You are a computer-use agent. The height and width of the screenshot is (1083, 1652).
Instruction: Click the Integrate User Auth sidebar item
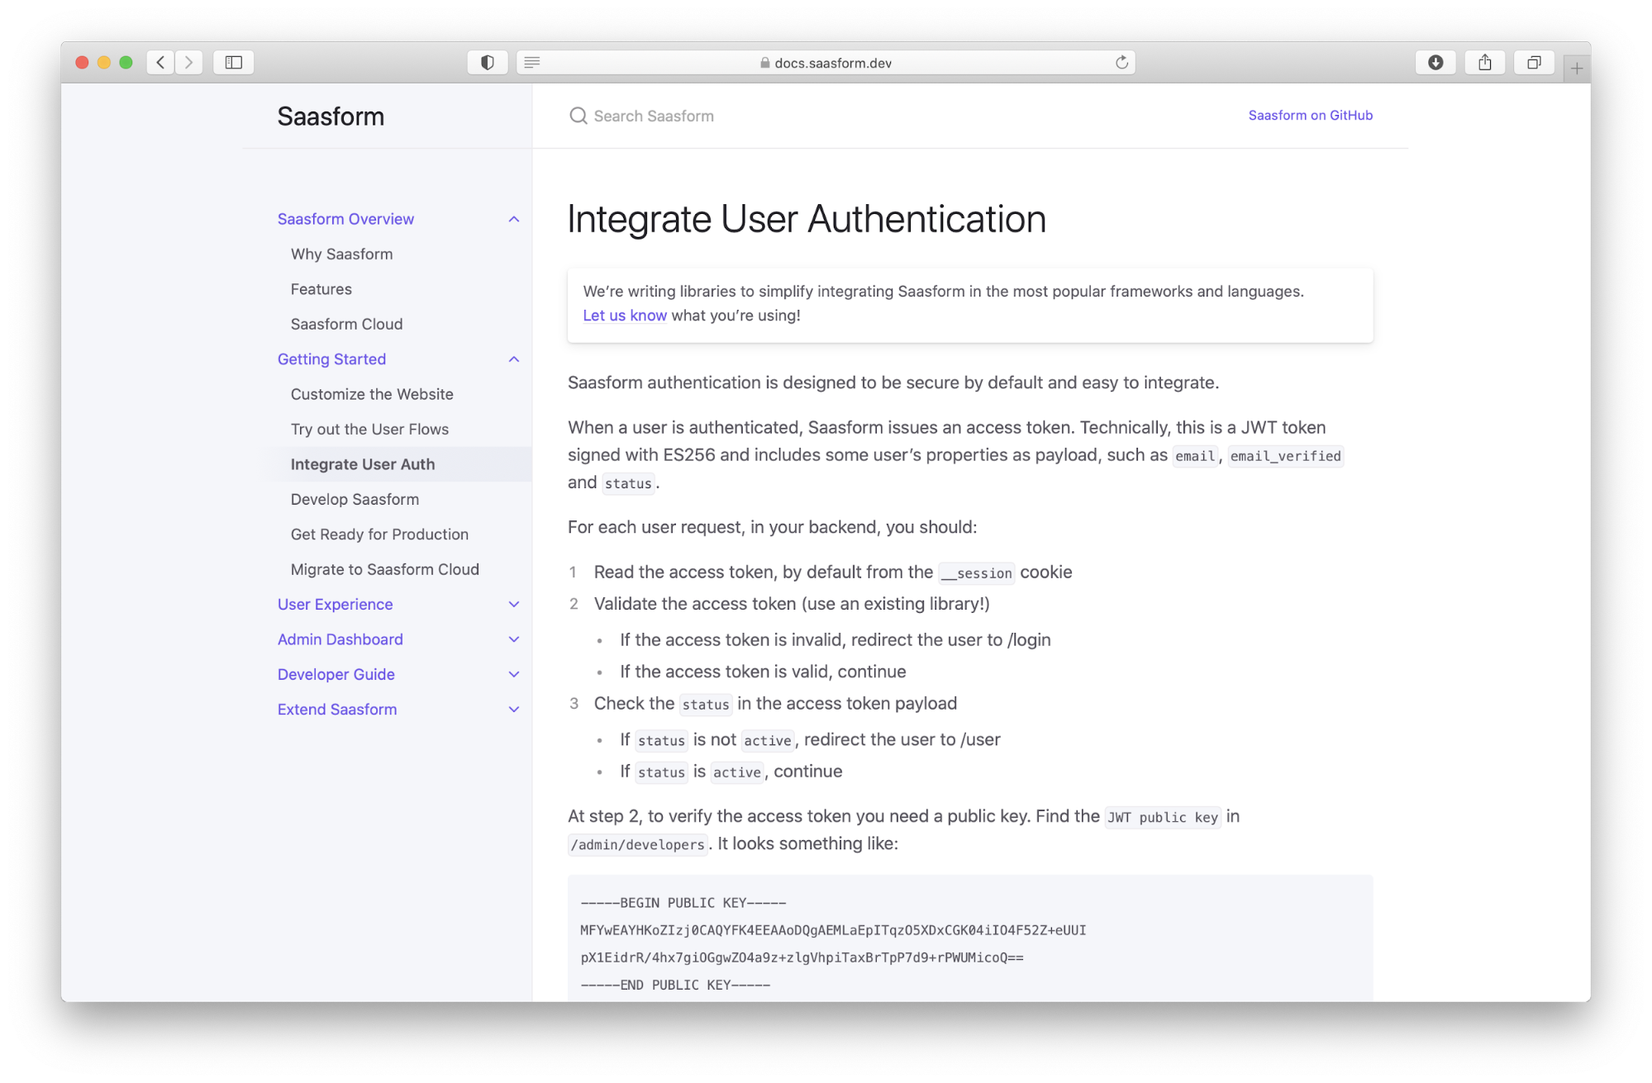[x=362, y=463]
